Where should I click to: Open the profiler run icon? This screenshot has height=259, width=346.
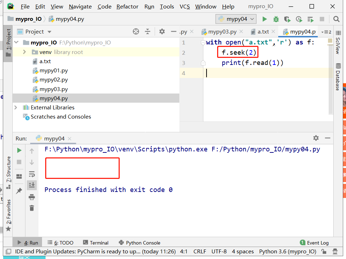[299, 19]
